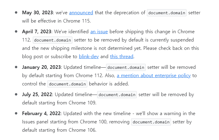Click the bullet beside May 30, 2023

[x=16, y=12]
